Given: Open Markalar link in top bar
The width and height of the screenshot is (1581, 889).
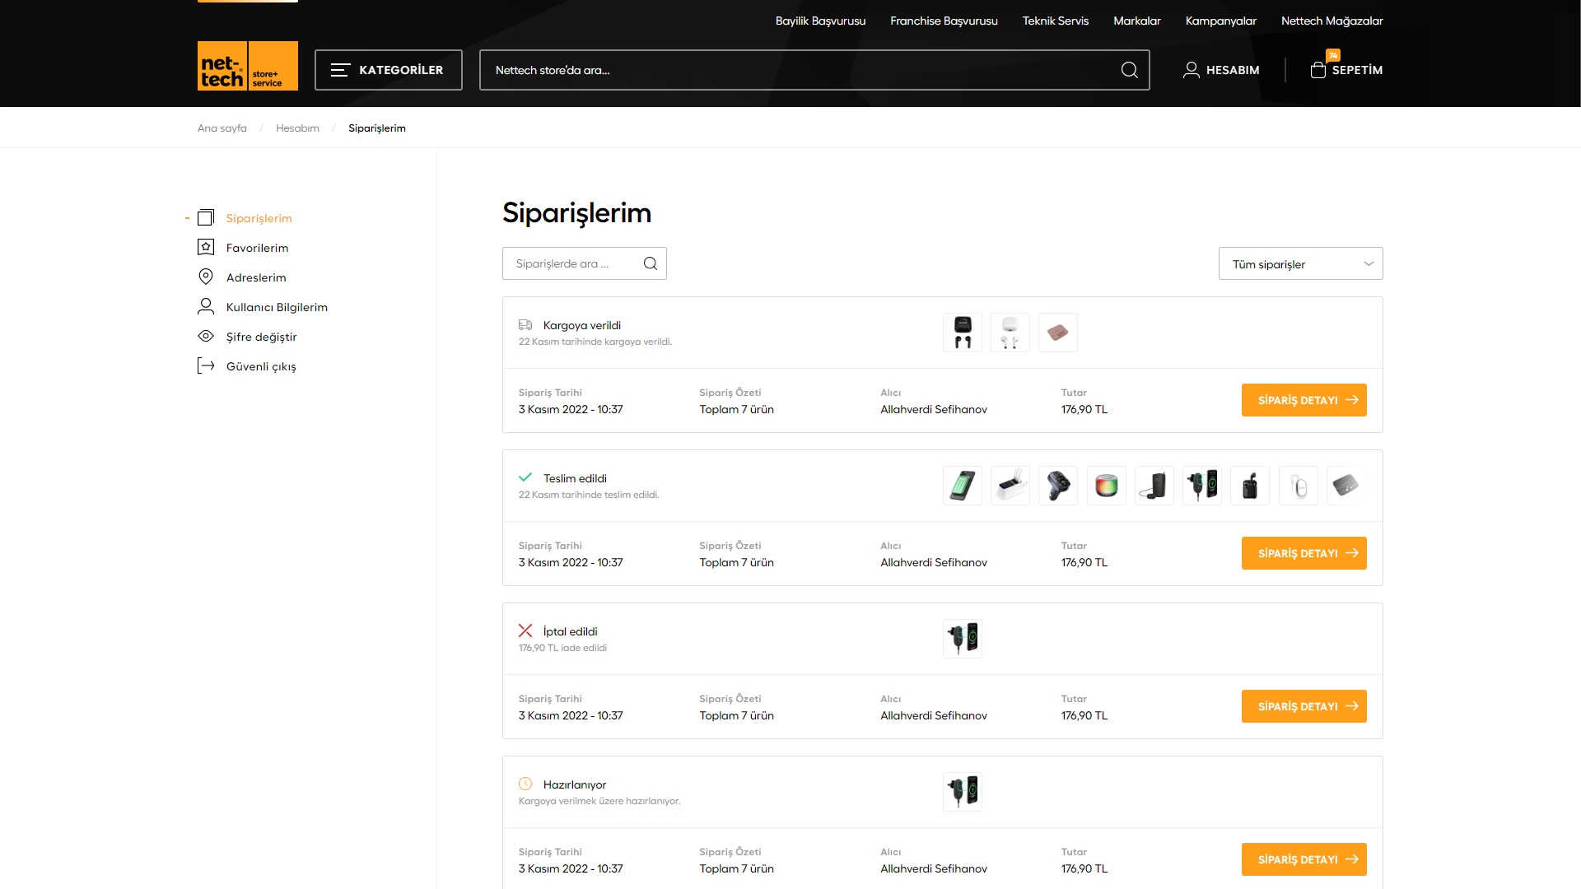Looking at the screenshot, I should tap(1136, 21).
